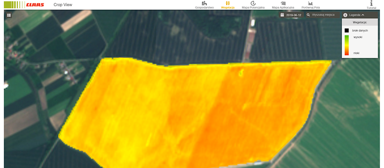The height and width of the screenshot is (168, 384).
Task: Open the Gospodarstwo farm icon
Action: coord(204,3)
